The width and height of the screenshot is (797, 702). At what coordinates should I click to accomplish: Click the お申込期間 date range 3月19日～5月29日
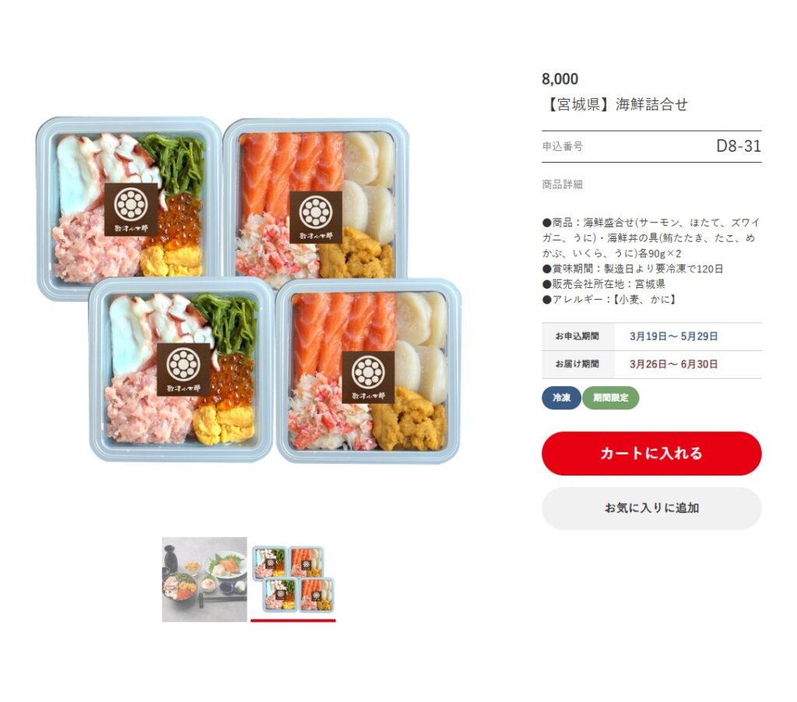(673, 336)
